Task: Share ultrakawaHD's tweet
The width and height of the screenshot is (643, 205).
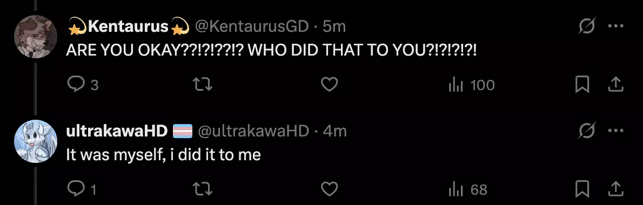Action: point(615,189)
